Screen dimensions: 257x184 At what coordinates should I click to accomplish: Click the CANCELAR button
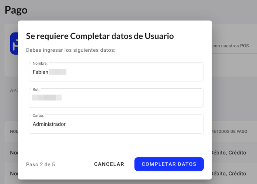click(x=109, y=164)
